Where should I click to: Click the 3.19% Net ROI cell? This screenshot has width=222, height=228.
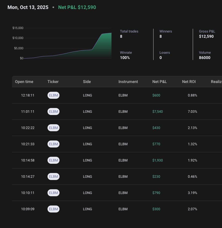point(192,193)
